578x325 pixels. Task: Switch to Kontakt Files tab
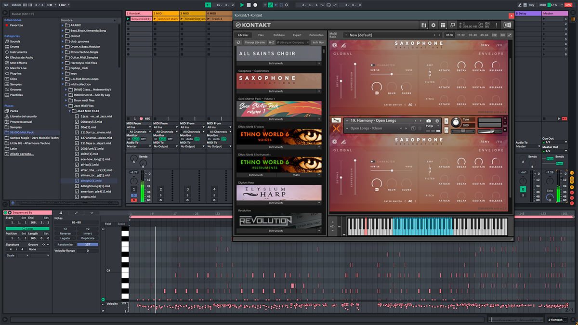(261, 35)
